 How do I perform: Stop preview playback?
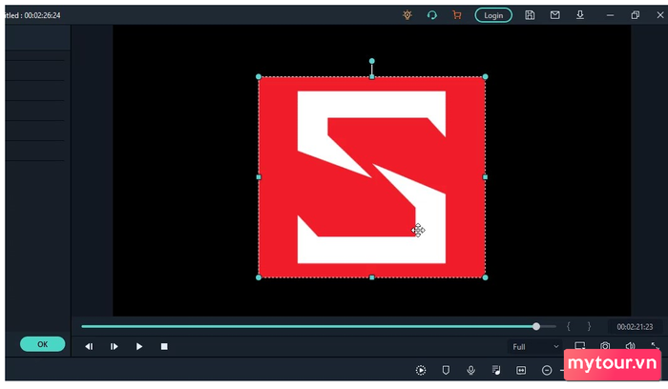[164, 346]
